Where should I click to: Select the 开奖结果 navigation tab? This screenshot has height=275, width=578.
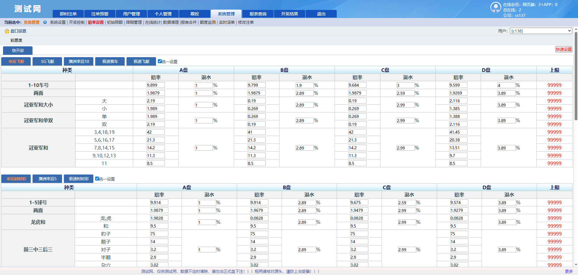pyautogui.click(x=289, y=14)
